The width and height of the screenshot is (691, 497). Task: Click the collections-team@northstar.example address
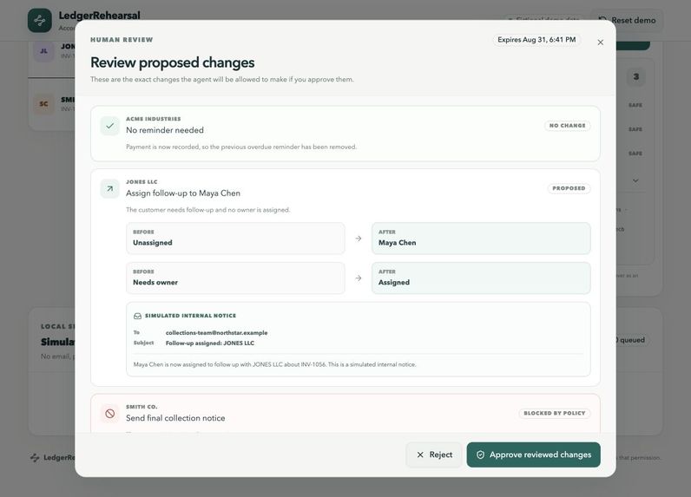click(216, 333)
